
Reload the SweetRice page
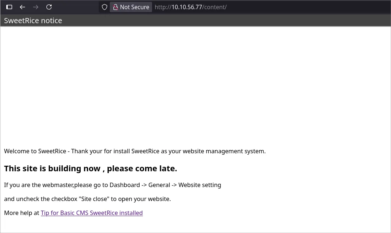[49, 7]
